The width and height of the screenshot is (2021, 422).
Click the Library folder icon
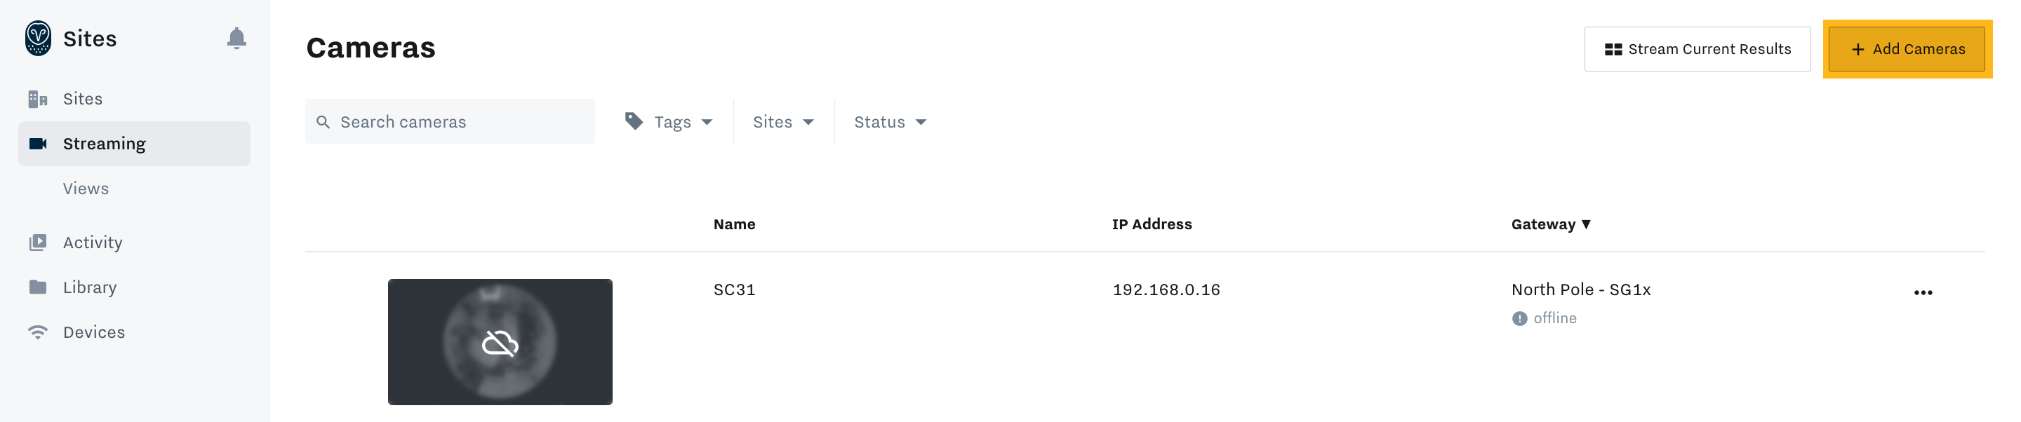tap(38, 287)
